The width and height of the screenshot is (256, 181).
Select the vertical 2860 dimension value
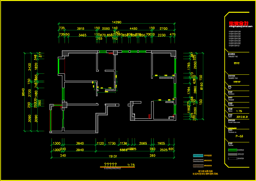(195, 90)
